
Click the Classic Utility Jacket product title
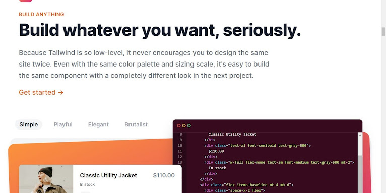point(108,175)
